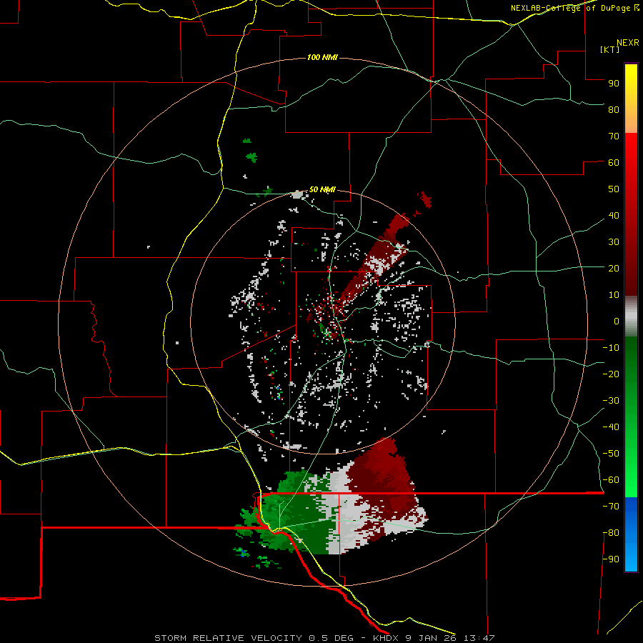Click the positive 30 value on velocity scale
The height and width of the screenshot is (643, 643).
tap(614, 242)
